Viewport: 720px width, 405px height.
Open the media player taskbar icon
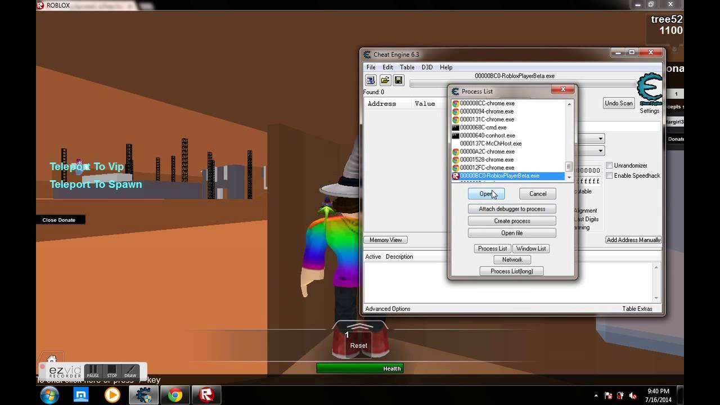pyautogui.click(x=112, y=395)
